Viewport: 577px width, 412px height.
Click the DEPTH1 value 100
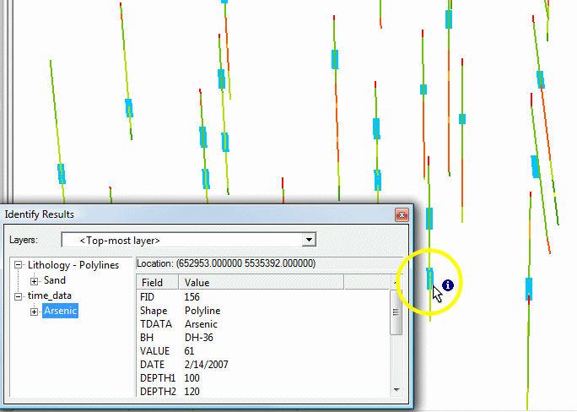pyautogui.click(x=191, y=378)
